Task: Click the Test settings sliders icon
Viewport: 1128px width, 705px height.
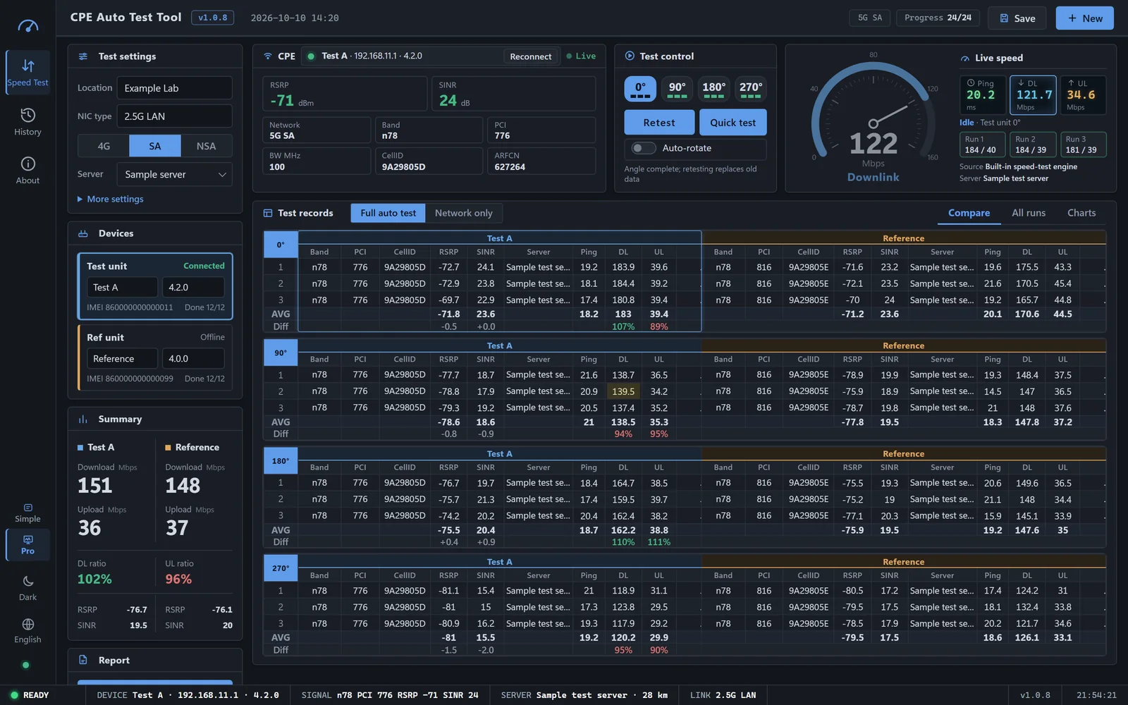Action: tap(83, 56)
